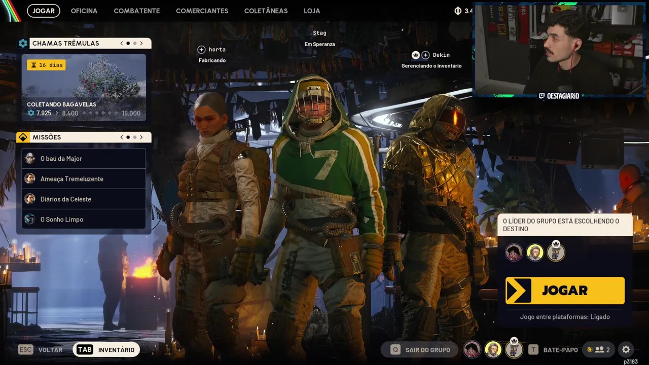Click the yellow Missões diamond icon

pyautogui.click(x=23, y=137)
